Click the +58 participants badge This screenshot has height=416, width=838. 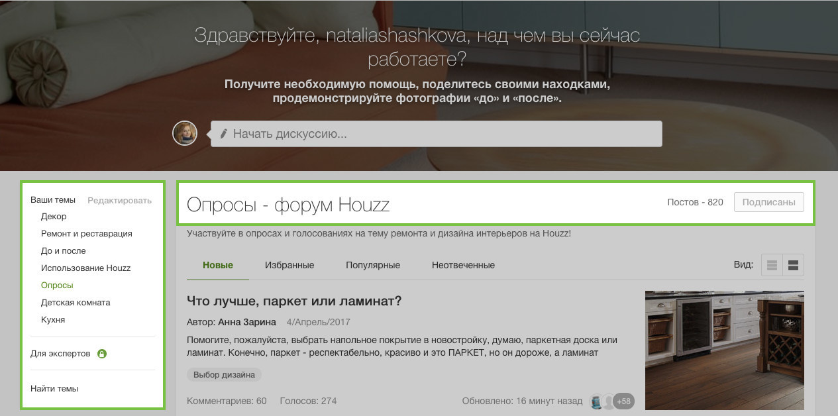pos(623,401)
